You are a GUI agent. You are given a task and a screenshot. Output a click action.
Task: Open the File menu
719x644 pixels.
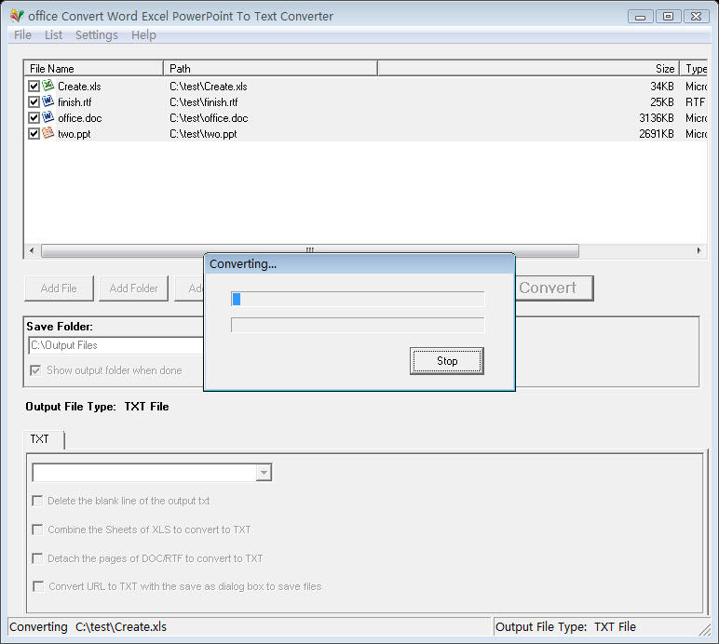click(22, 34)
